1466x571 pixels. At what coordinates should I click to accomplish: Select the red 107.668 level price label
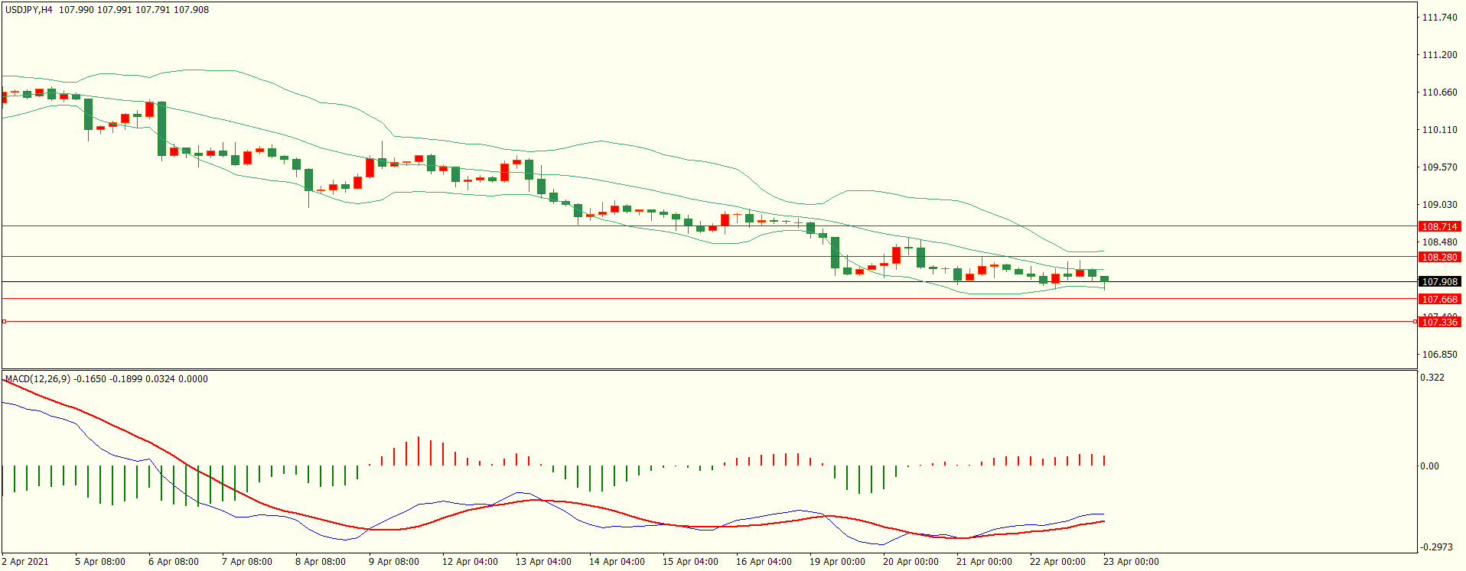pyautogui.click(x=1439, y=300)
